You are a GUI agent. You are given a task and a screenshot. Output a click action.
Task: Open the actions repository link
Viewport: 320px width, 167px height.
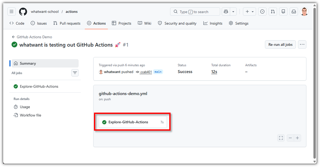click(x=71, y=12)
